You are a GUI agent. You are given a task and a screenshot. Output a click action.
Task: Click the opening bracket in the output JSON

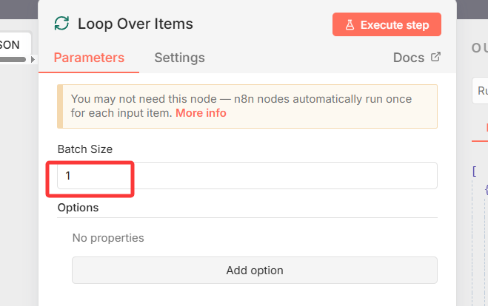pyautogui.click(x=475, y=171)
